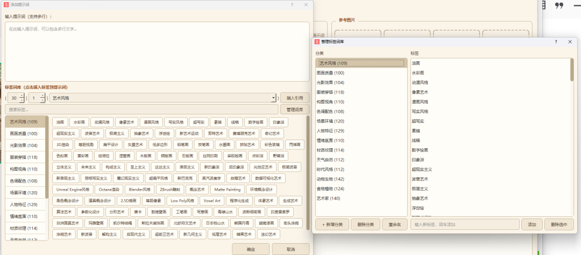
Task: Click the 添加 button in tag manager
Action: (532, 224)
